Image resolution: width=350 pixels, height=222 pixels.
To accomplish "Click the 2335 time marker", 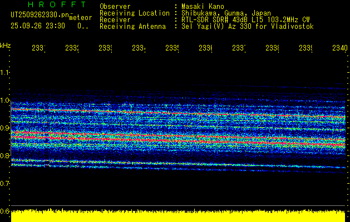I will point(172,48).
